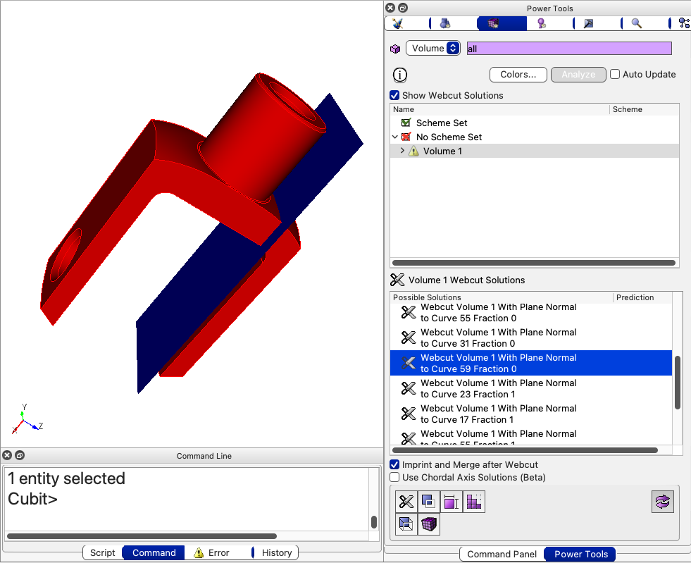691x563 pixels.
Task: Click the purple 'all' entity input field
Action: tap(568, 49)
